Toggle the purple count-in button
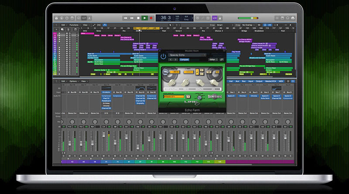Screen dimensions: 349x194 [x=215, y=18]
